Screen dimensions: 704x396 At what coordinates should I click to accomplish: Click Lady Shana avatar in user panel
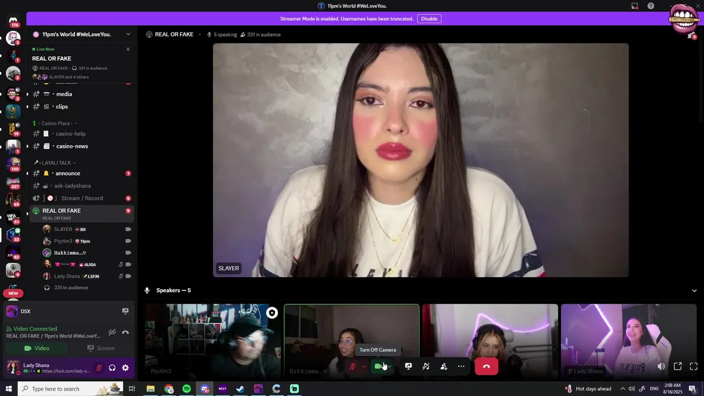click(13, 367)
